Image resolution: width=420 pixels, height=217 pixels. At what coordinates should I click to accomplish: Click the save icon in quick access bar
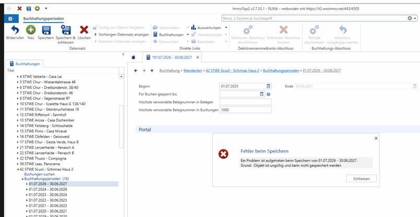pos(29,8)
